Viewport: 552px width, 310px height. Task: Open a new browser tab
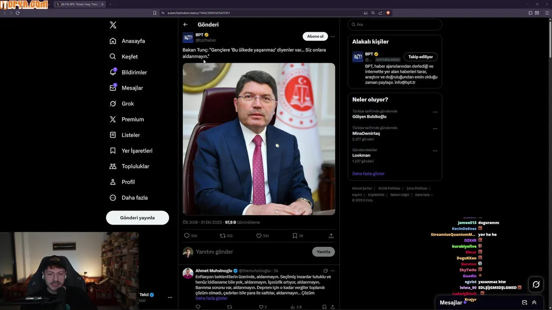pyautogui.click(x=110, y=4)
